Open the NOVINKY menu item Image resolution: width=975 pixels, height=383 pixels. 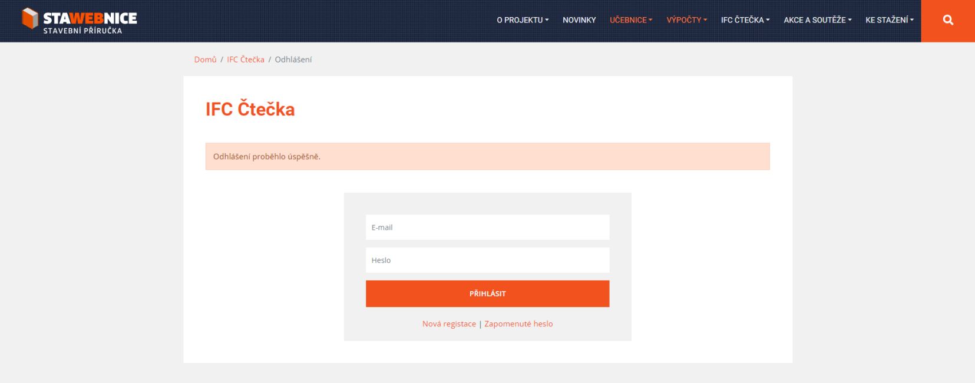tap(579, 20)
